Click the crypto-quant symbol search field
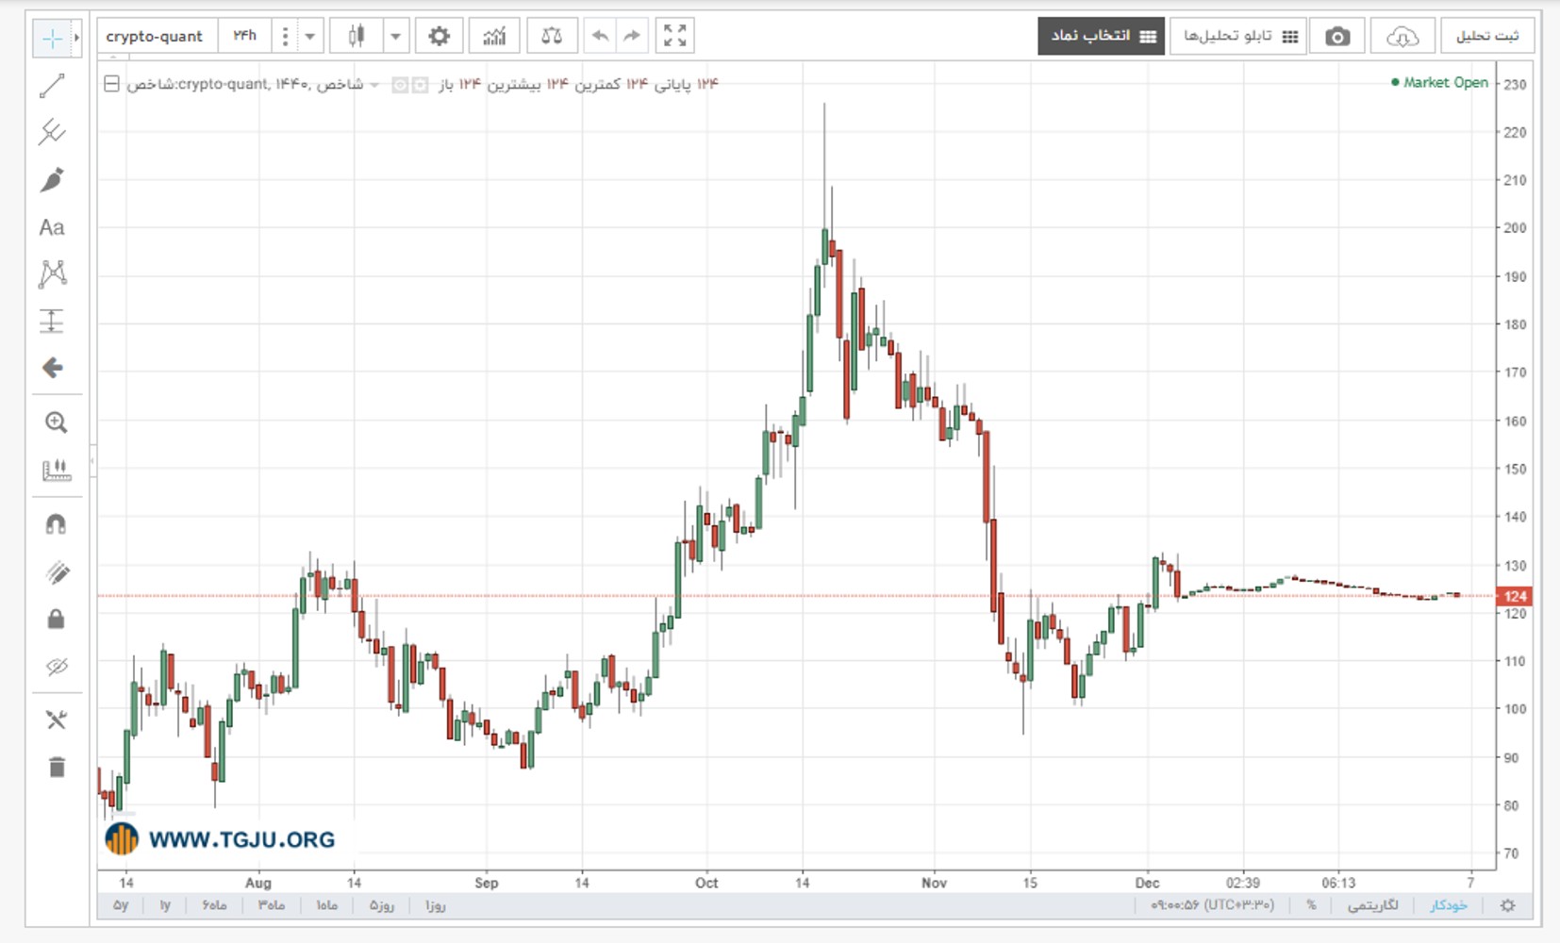The width and height of the screenshot is (1560, 943). 156,36
